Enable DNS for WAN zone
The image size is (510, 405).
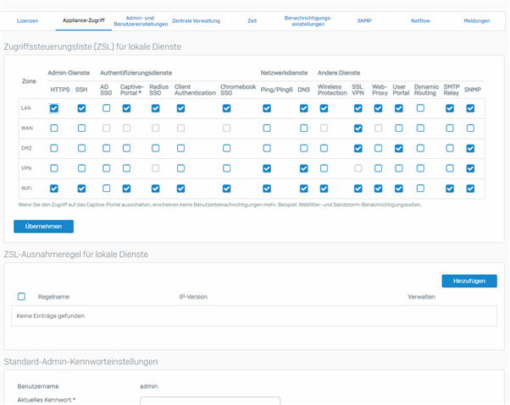click(x=304, y=129)
